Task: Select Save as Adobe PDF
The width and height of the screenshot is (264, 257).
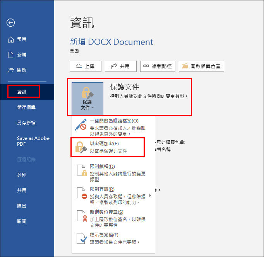Action: tap(27, 141)
